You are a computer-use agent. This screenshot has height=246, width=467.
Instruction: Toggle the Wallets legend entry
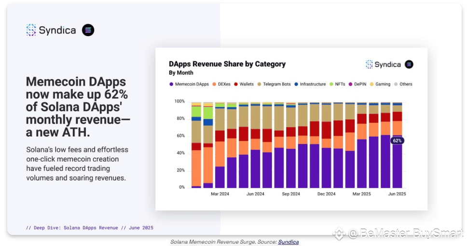pyautogui.click(x=244, y=84)
